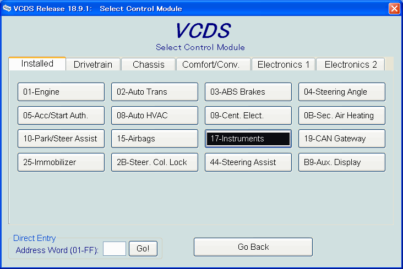
Task: Switch to the Electronics 2 tab
Action: 351,64
